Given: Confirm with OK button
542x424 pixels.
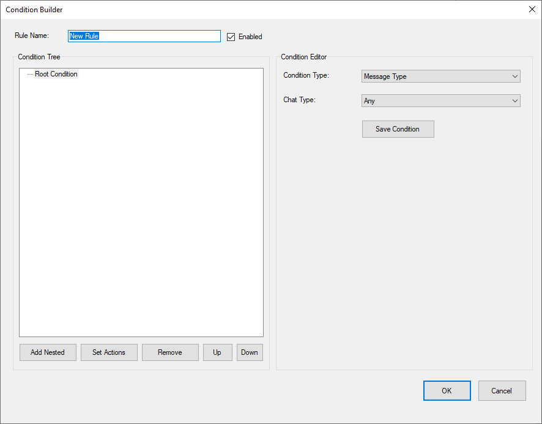Looking at the screenshot, I should coord(447,391).
